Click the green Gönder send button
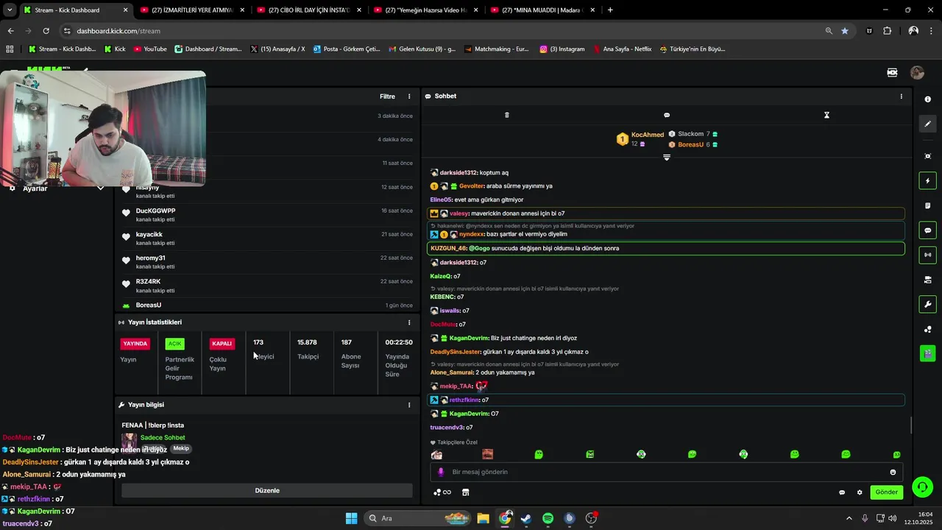942x530 pixels. (886, 492)
